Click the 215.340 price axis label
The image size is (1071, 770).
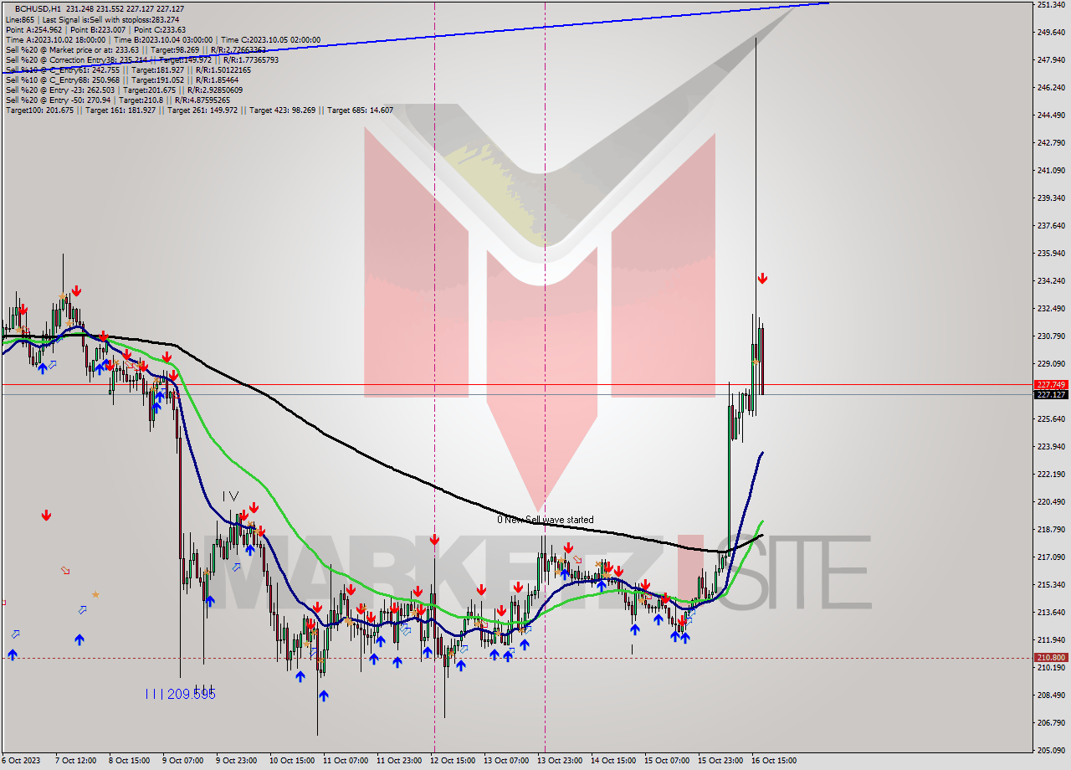click(x=1050, y=584)
